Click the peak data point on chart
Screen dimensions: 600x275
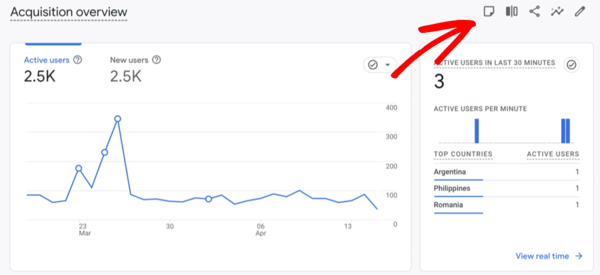(118, 119)
